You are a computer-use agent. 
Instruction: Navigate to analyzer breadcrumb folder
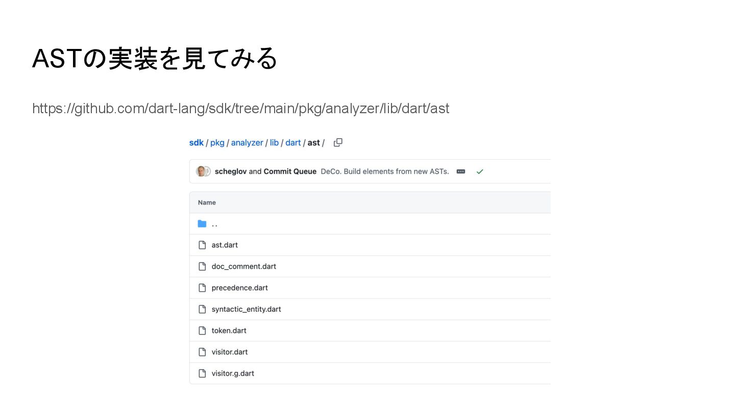point(247,143)
